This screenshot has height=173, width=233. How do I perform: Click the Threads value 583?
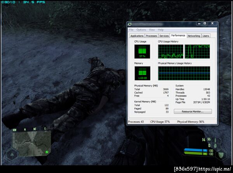coord(208,93)
